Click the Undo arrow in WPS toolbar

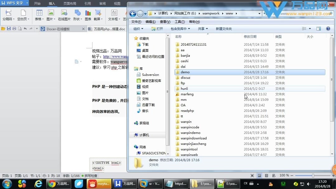(x=25, y=28)
